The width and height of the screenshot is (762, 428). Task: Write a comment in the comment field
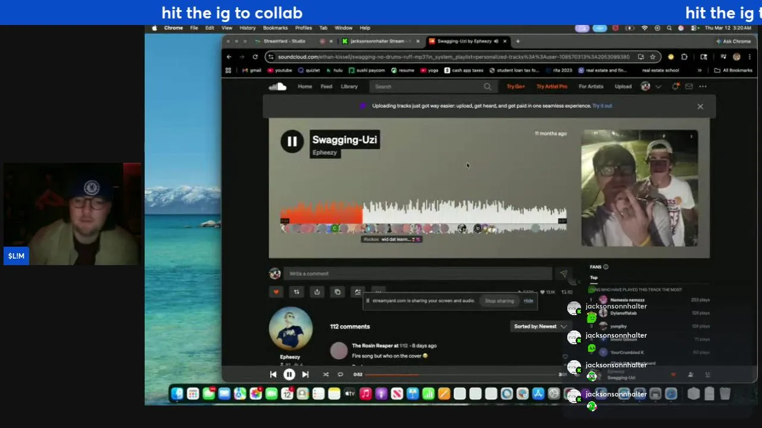[x=418, y=273]
